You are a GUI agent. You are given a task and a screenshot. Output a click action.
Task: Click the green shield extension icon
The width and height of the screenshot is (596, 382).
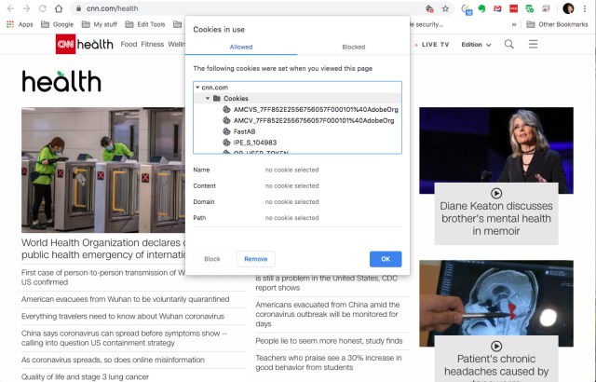(x=530, y=8)
